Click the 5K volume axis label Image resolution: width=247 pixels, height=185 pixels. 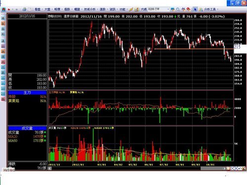[x=236, y=144]
